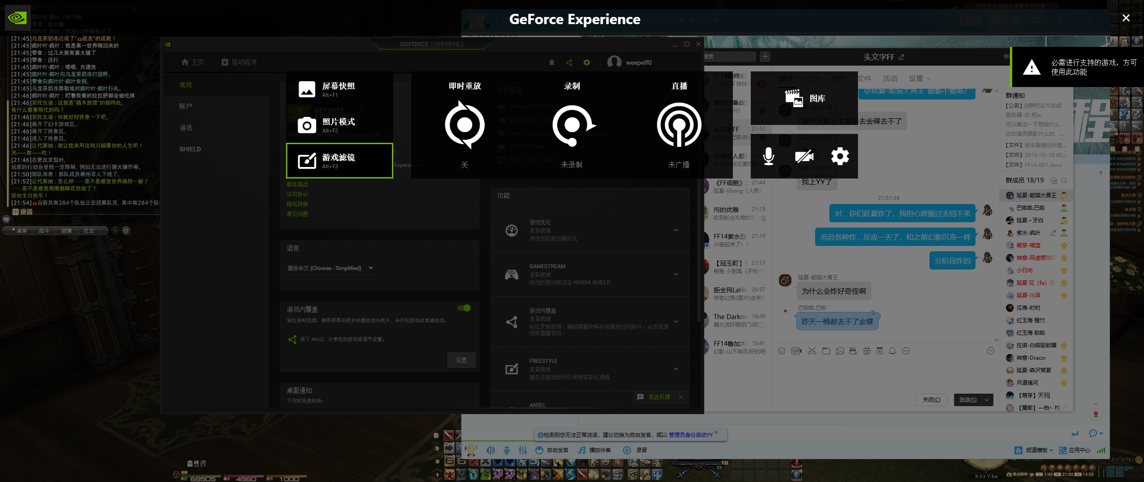Click the NVIDIA logo at the top left
This screenshot has width=1144, height=482.
(17, 18)
